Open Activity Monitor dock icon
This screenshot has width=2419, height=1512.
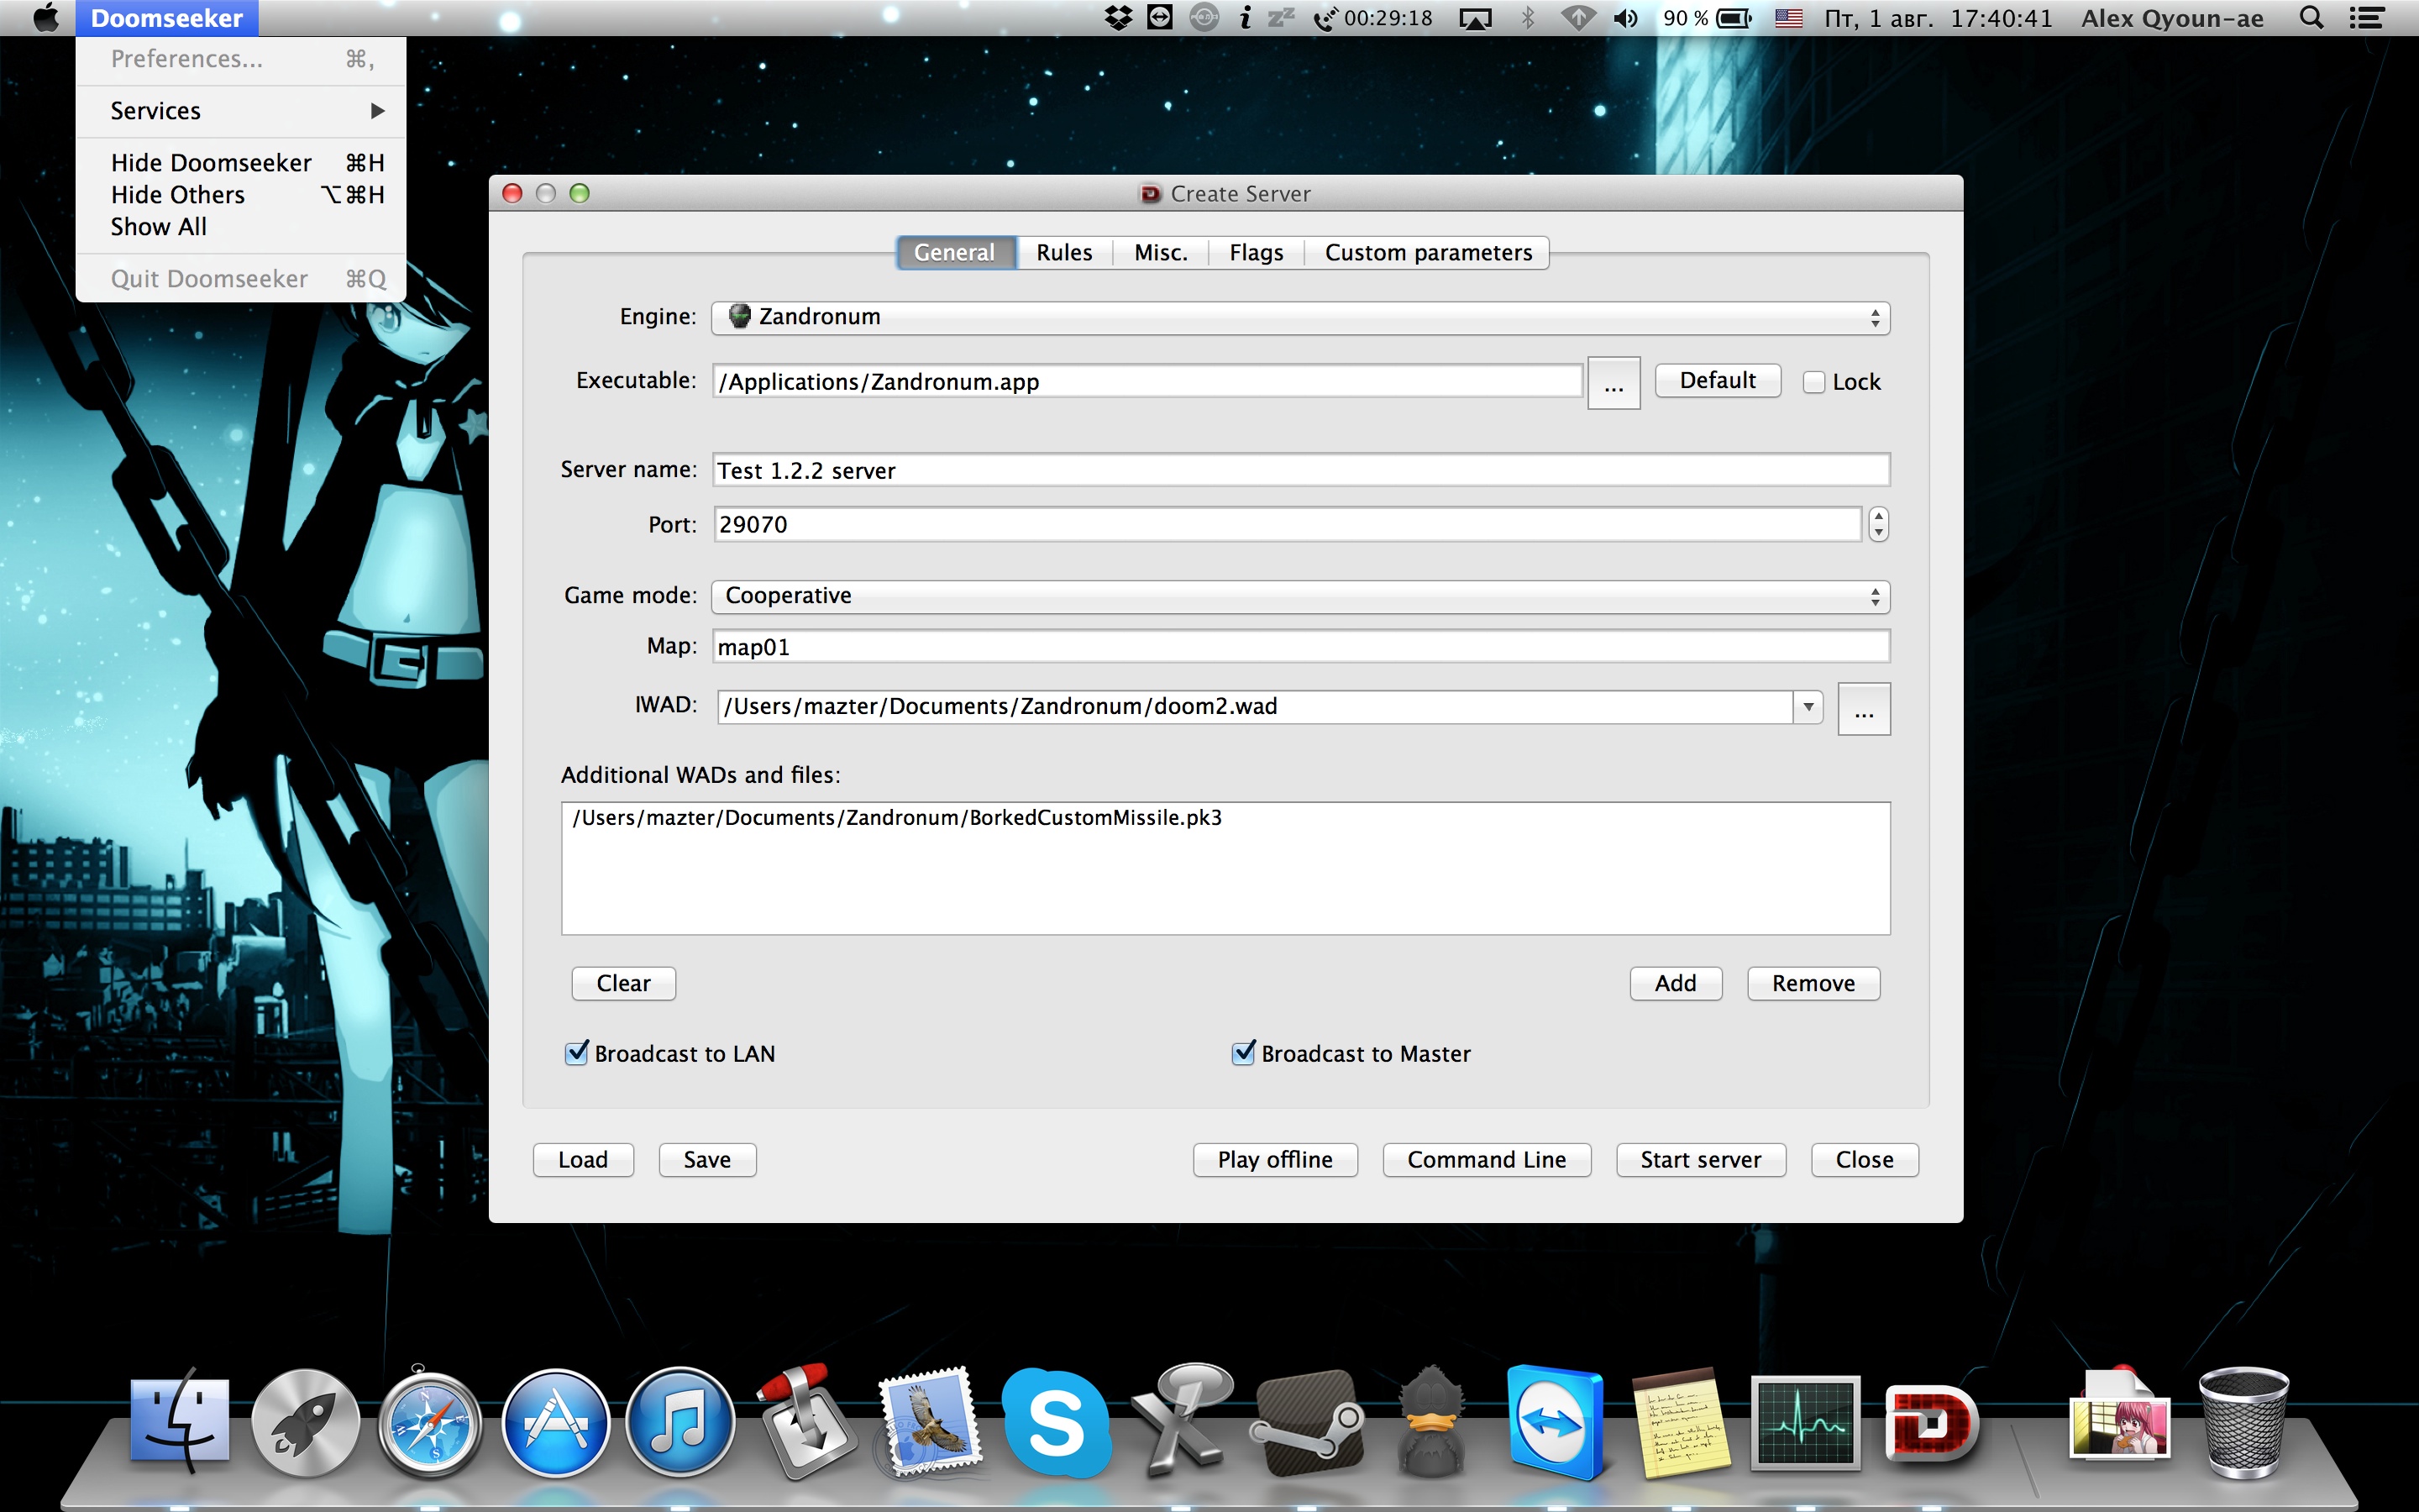pyautogui.click(x=1805, y=1424)
